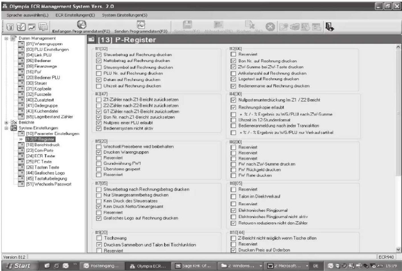Select [65] Lagerbestand Zähler tree item

pos(50,117)
